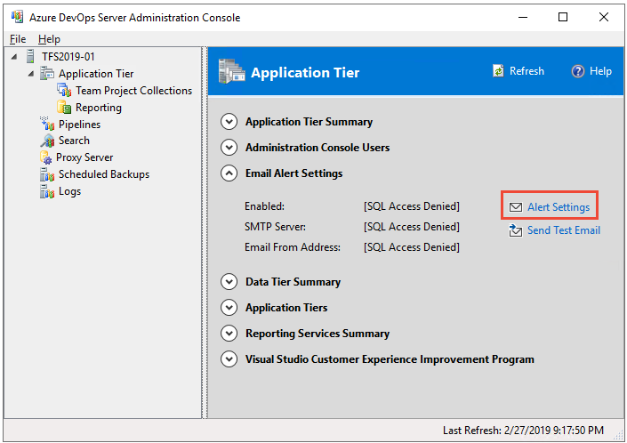Open the File menu
627x443 pixels.
(x=18, y=39)
